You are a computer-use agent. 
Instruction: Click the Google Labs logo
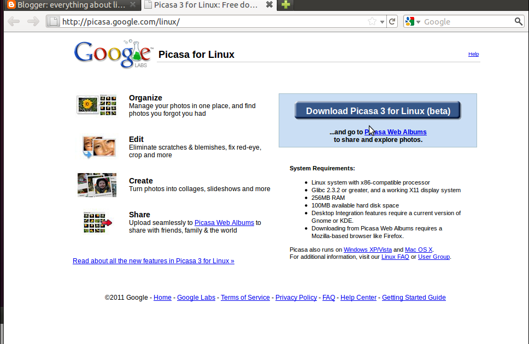click(x=113, y=54)
